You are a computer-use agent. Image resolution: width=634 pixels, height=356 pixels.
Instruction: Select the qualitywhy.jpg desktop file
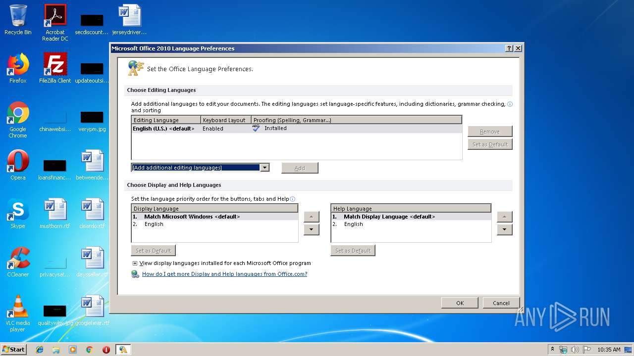coord(55,314)
